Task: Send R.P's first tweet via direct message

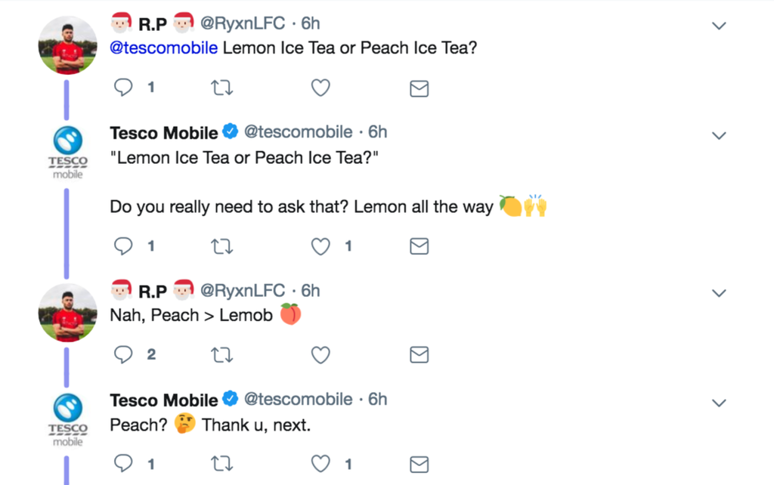Action: click(x=419, y=88)
